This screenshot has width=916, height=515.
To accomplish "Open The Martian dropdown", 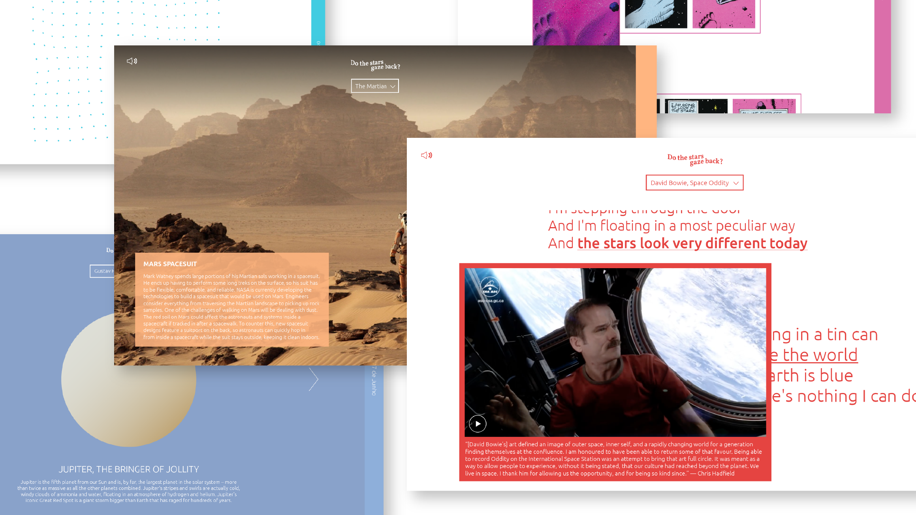I will pos(375,86).
